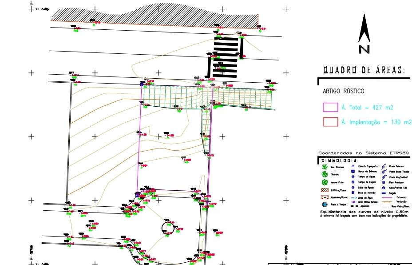412x265 pixels.
Task: Click the 'Equidistância das curvas de nível' note
Action: [x=364, y=212]
